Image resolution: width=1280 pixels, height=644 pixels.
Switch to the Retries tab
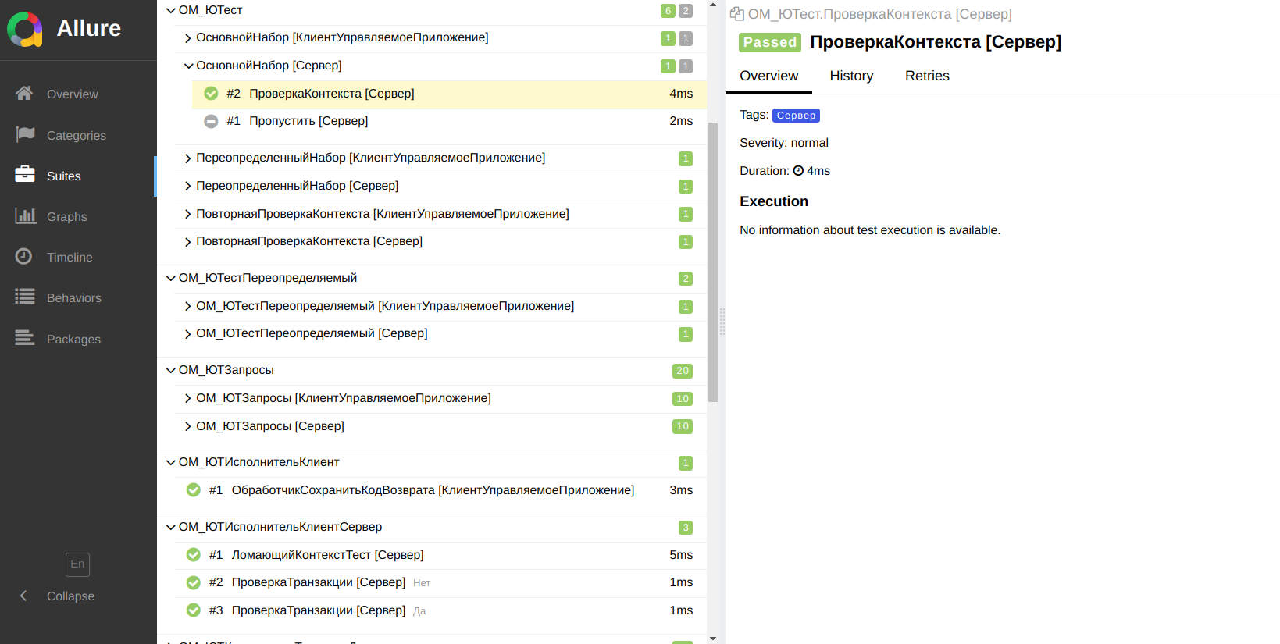point(927,76)
